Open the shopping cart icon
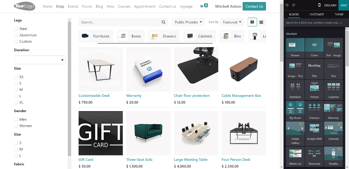 (201, 6)
